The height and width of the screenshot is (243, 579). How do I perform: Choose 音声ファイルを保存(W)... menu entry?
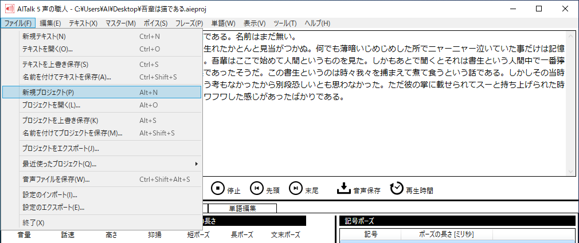(101, 180)
